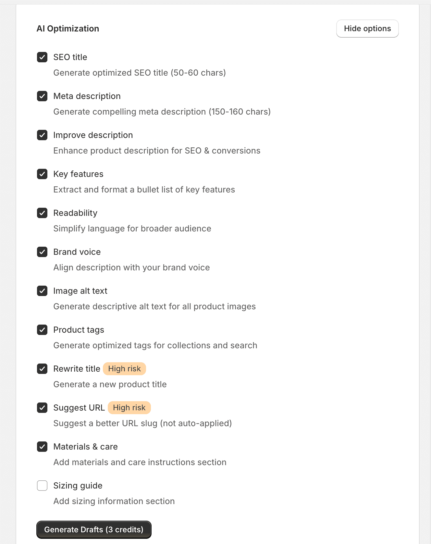Click the Brand voice label text
The height and width of the screenshot is (544, 431).
click(x=77, y=252)
